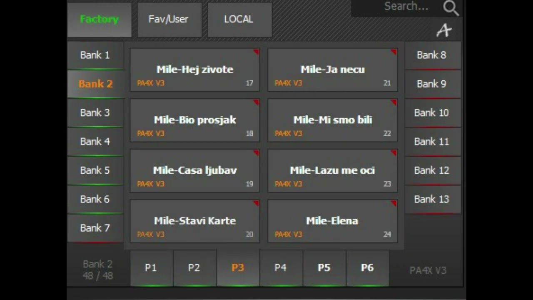Select Bank 1
Screen dimensions: 533x300
[95, 55]
